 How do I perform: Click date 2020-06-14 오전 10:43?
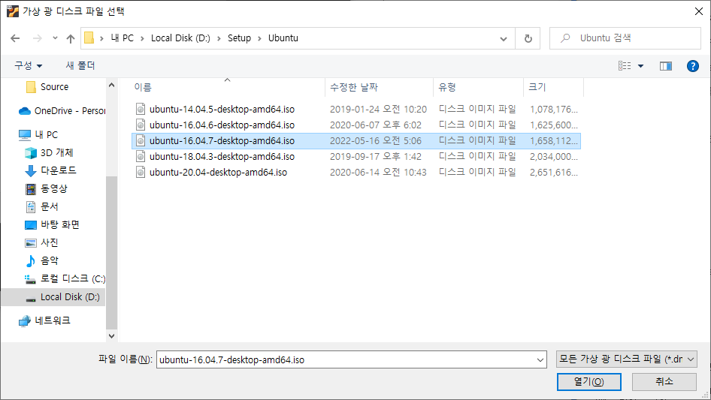[378, 173]
